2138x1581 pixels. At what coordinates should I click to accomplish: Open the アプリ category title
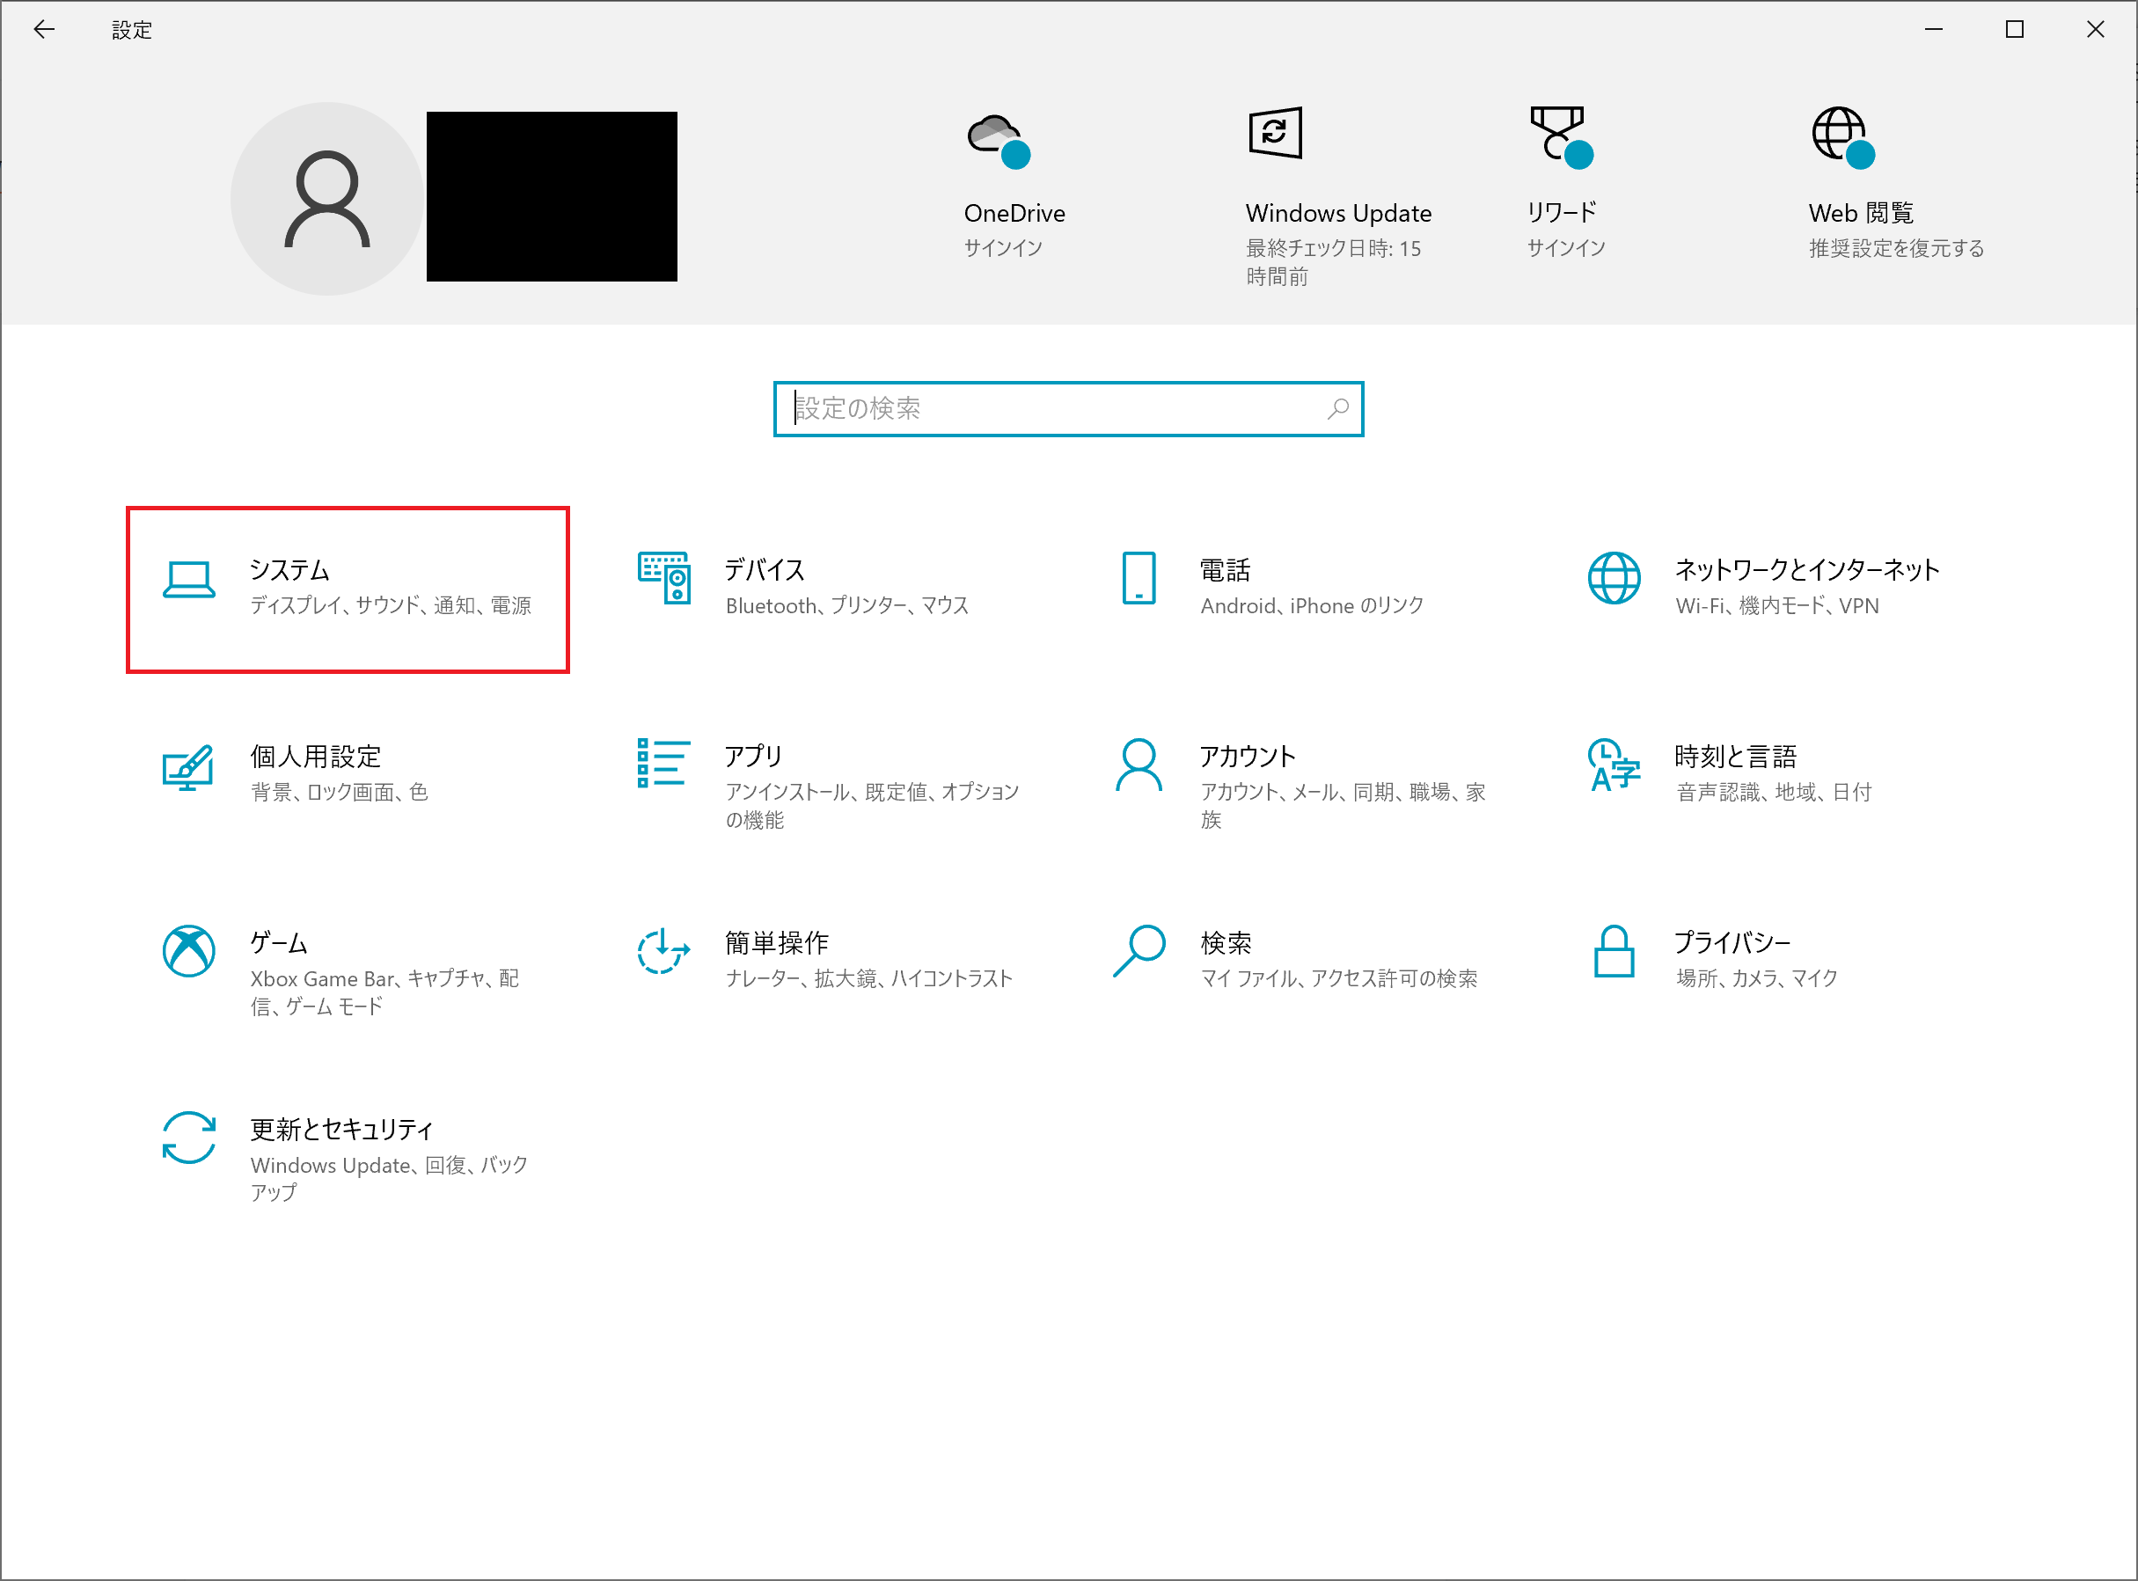[753, 757]
